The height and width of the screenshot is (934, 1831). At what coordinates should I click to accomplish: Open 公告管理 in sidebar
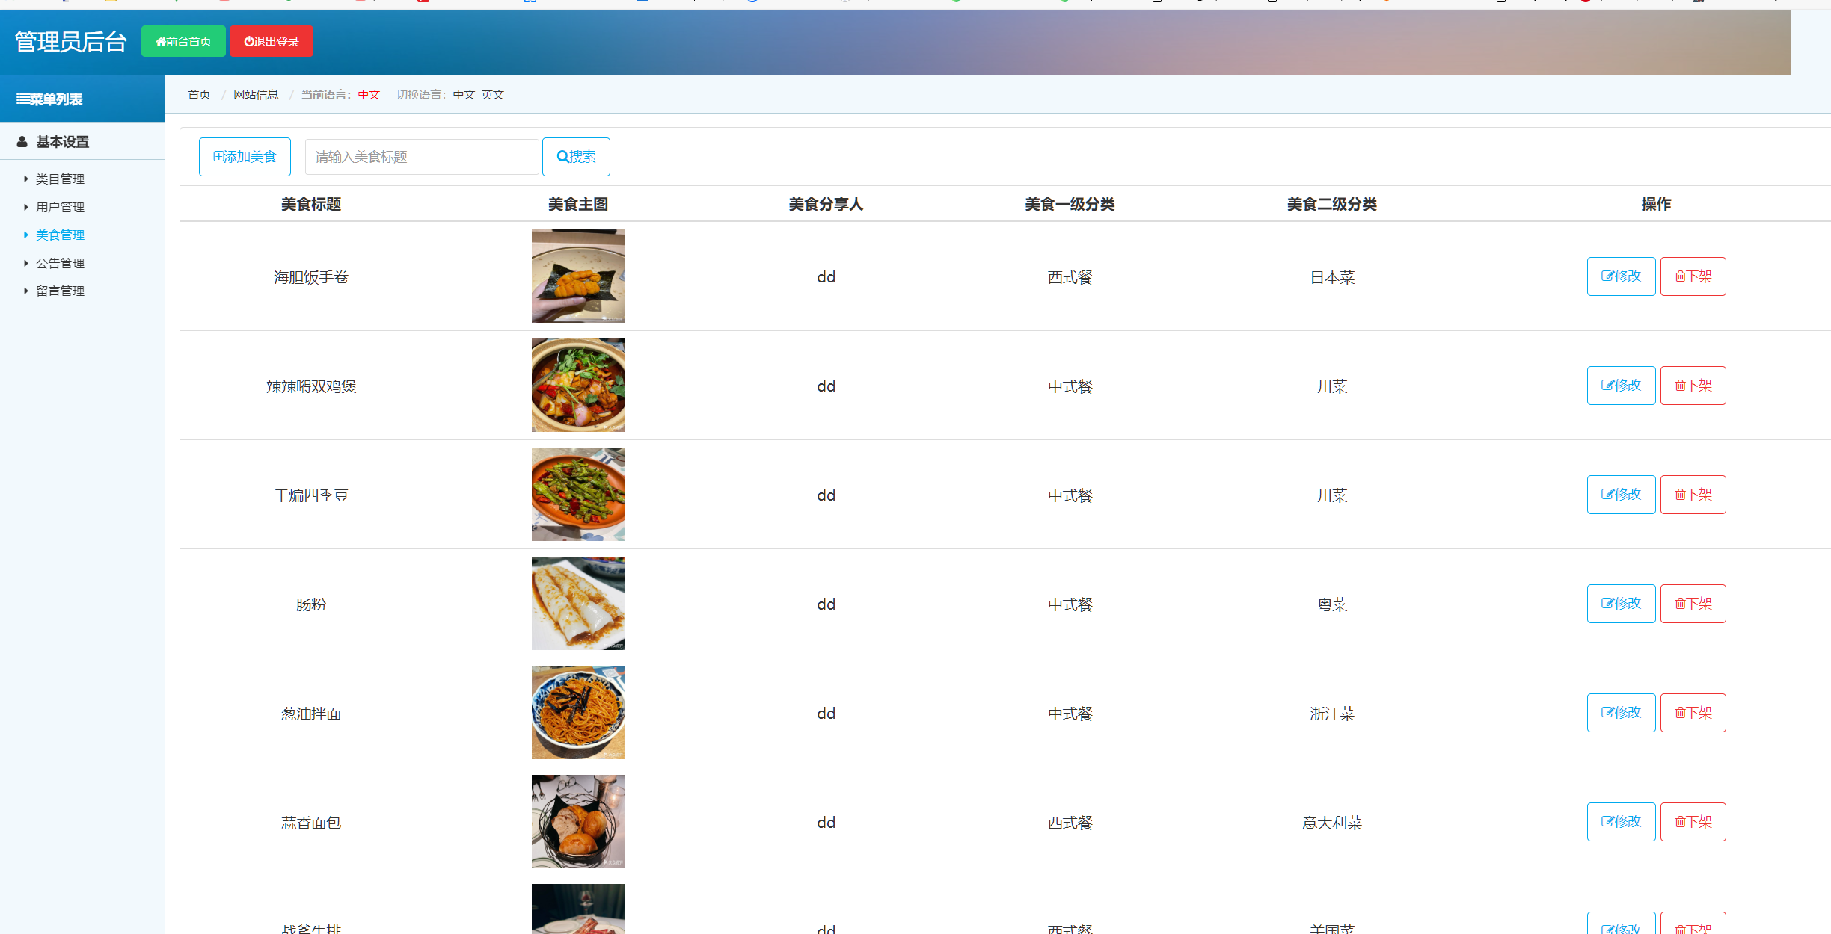pyautogui.click(x=60, y=263)
